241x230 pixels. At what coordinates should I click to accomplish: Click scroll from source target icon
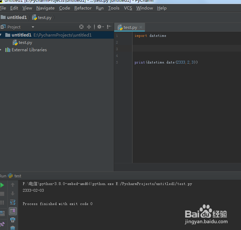pyautogui.click(x=81, y=27)
